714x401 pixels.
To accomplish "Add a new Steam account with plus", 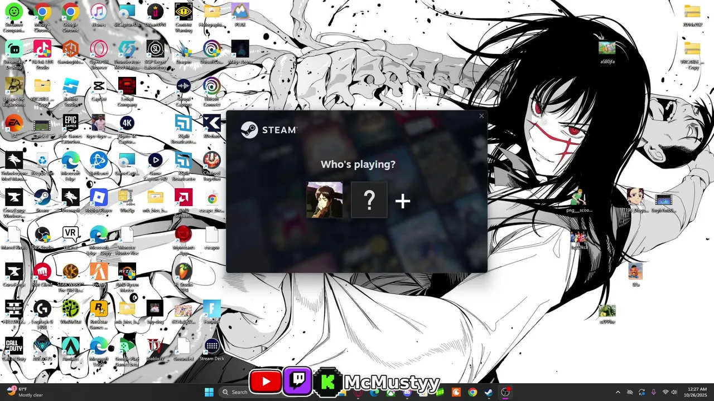I will [x=403, y=200].
